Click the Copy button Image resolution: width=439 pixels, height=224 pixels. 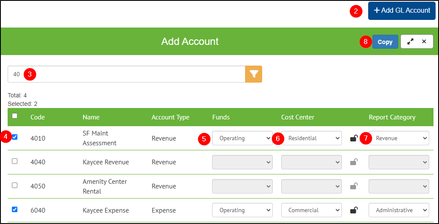[385, 41]
